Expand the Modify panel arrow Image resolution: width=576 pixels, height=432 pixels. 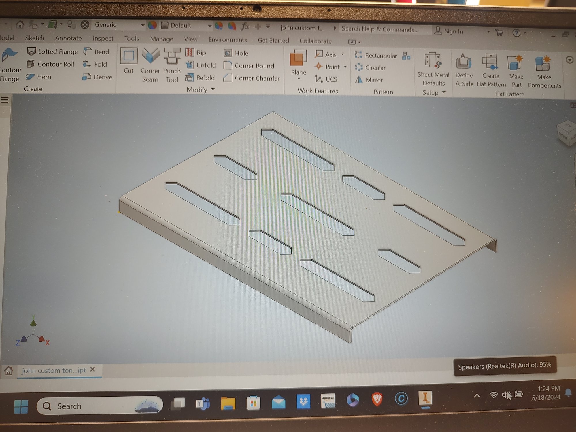pos(213,90)
